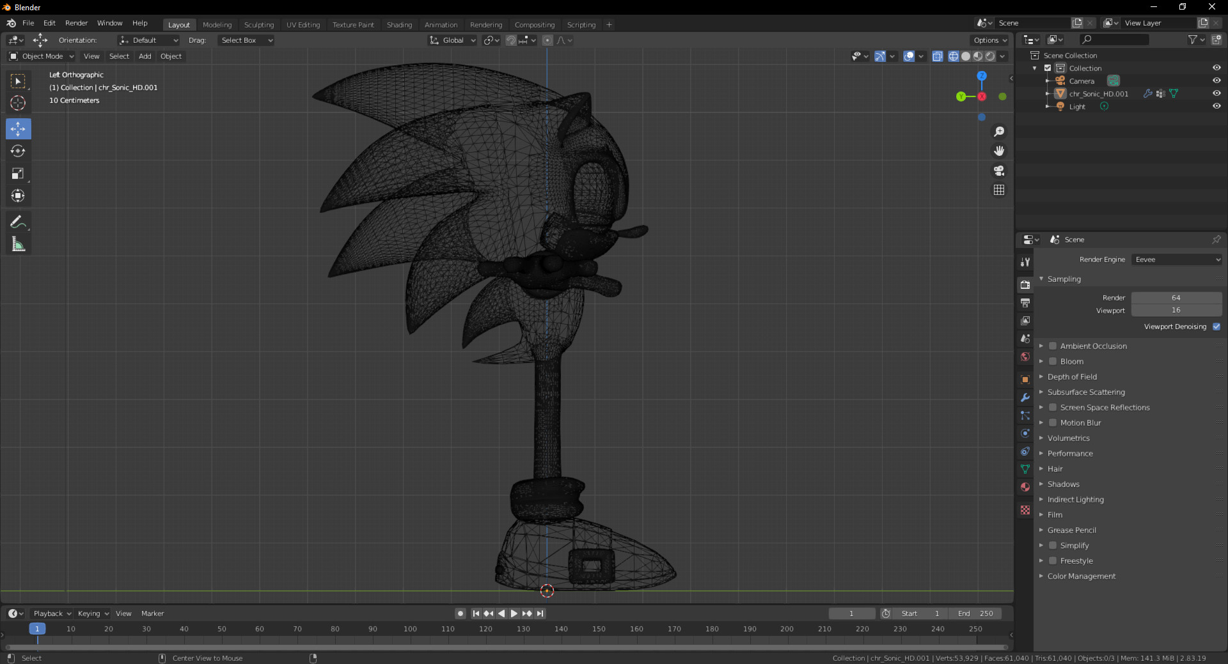Open the Render Engine dropdown

point(1176,259)
